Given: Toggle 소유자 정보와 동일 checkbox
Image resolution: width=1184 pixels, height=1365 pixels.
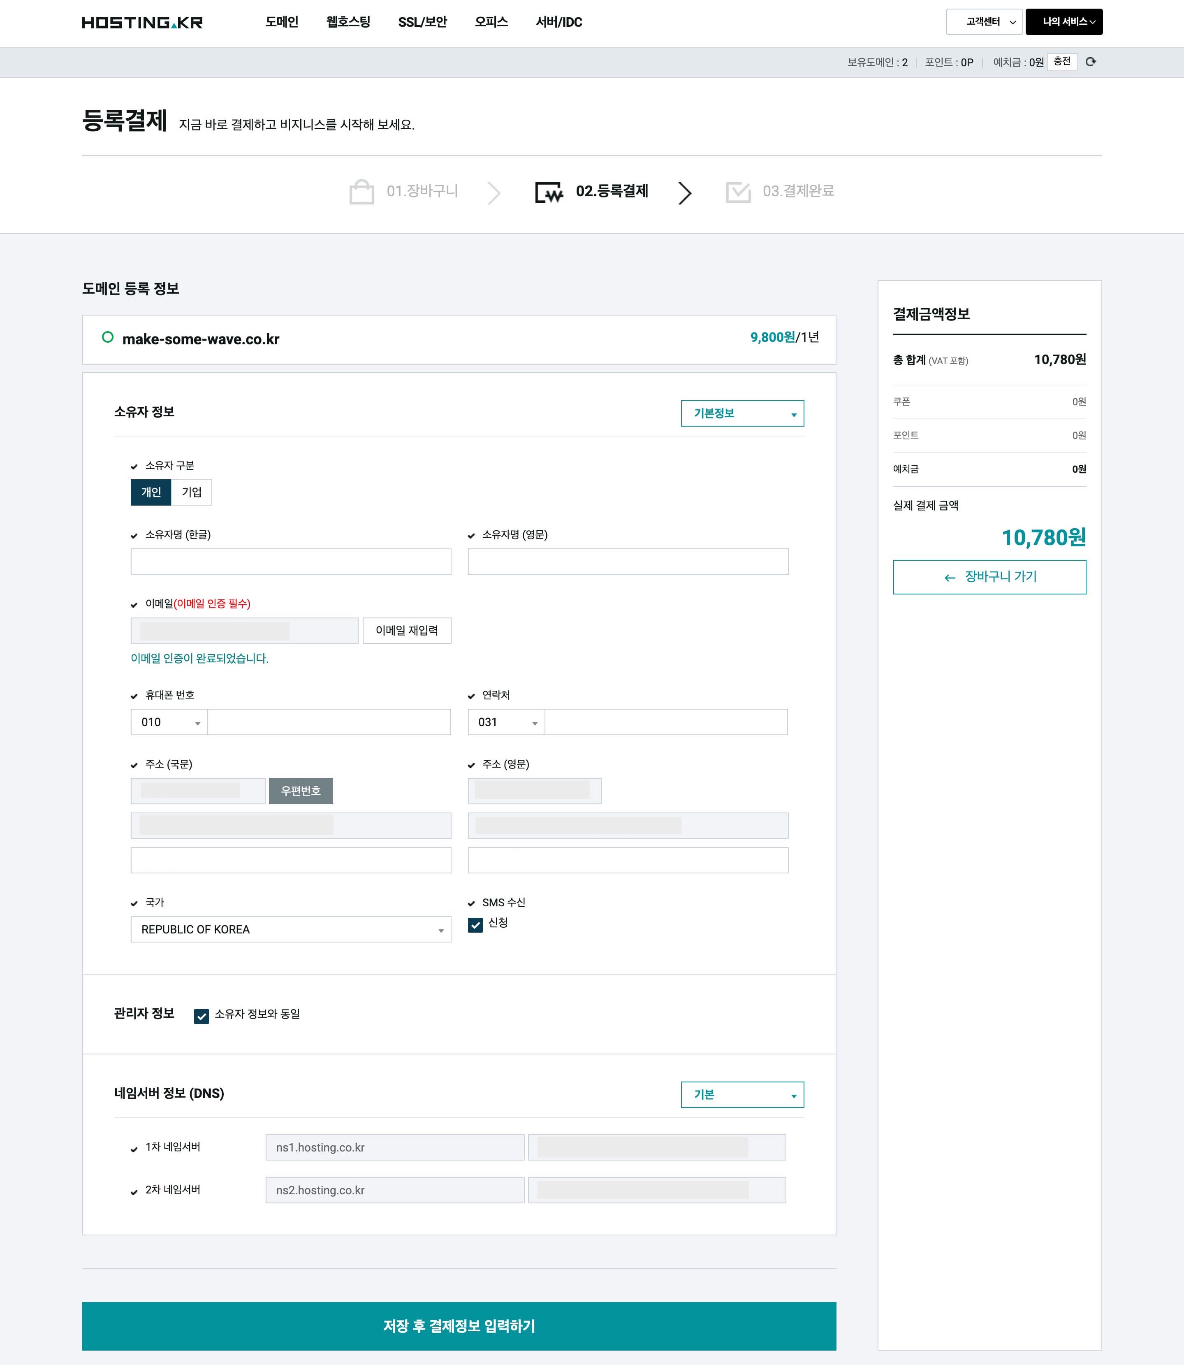Looking at the screenshot, I should (x=202, y=1016).
